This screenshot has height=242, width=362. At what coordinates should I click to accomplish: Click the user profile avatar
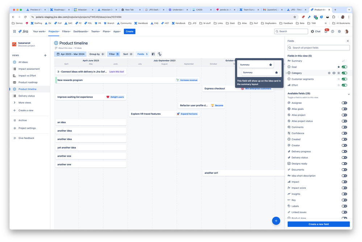[346, 31]
